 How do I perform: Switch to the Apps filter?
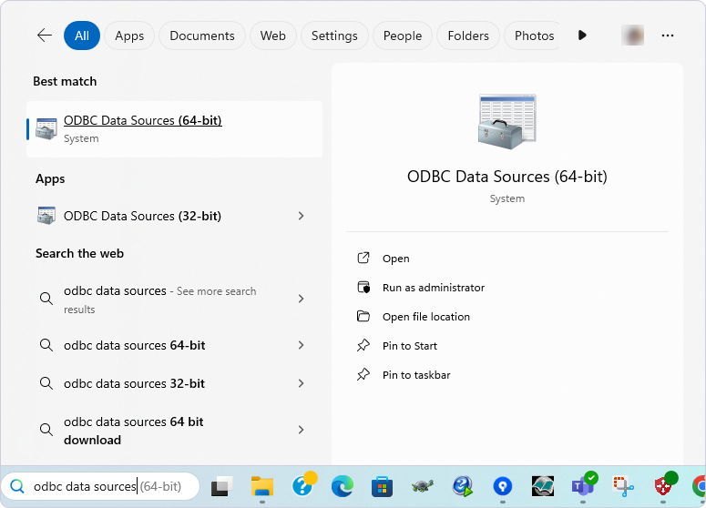tap(129, 36)
